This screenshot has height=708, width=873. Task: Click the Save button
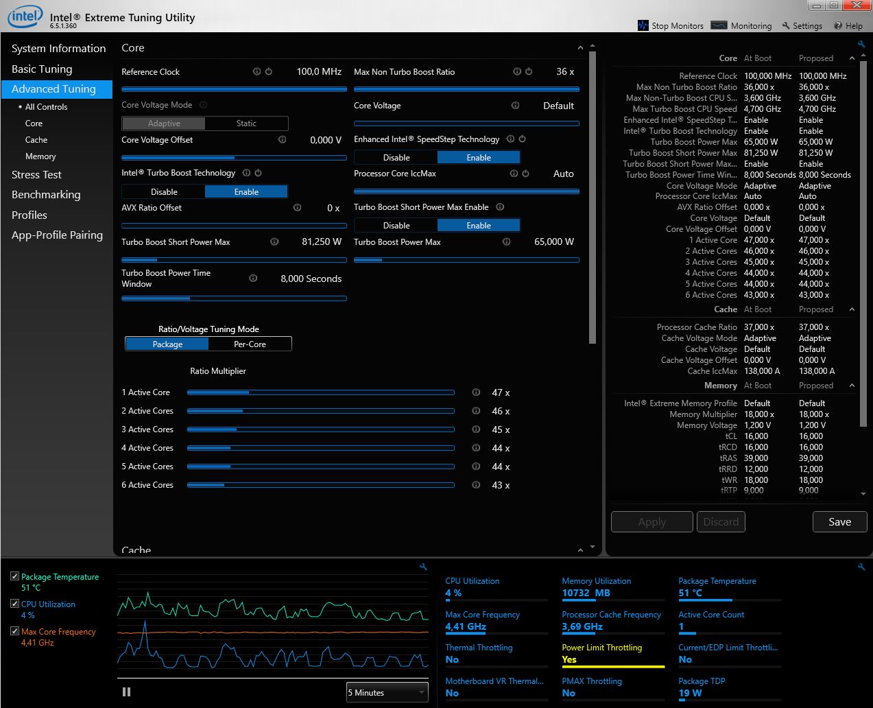pyautogui.click(x=839, y=521)
